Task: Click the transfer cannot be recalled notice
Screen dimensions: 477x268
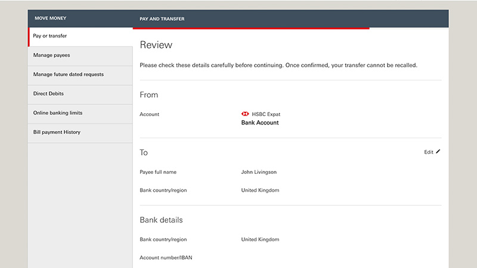Action: (278, 66)
